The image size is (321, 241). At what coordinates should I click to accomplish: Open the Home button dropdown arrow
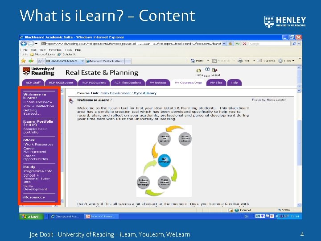coord(208,61)
